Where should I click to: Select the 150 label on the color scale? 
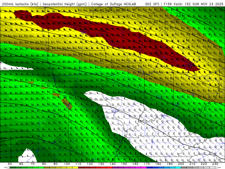124,164
